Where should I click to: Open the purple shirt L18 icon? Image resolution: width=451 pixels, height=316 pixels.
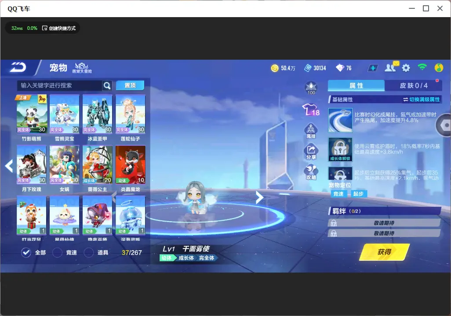[x=311, y=110]
